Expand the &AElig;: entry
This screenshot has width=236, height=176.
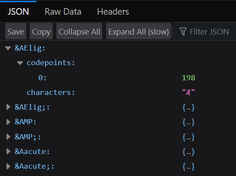[x=8, y=107]
